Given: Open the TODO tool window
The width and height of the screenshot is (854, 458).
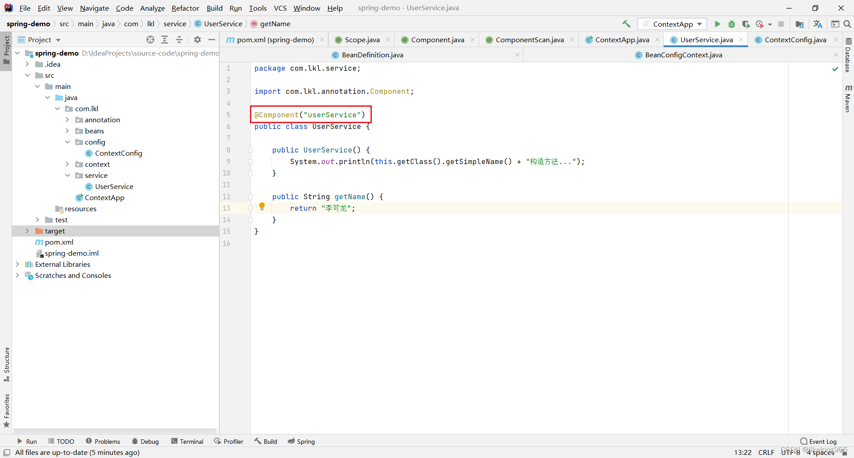Looking at the screenshot, I should (x=61, y=442).
